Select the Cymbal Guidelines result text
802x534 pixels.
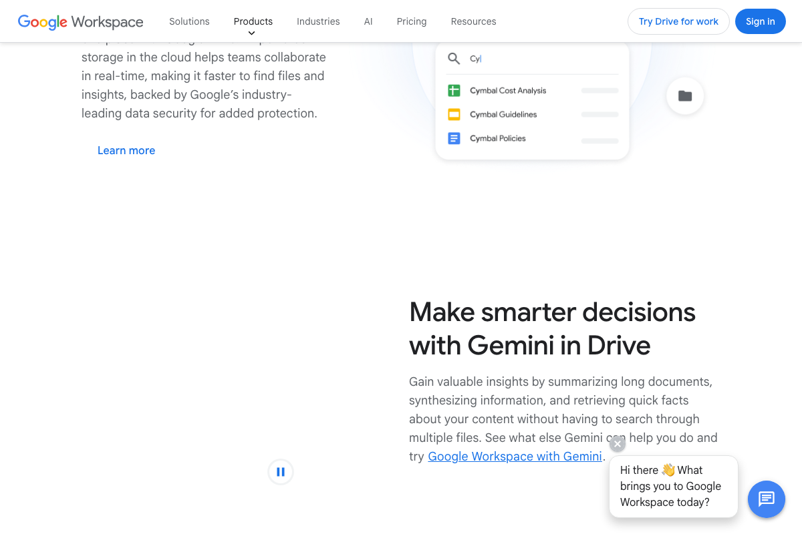coord(503,114)
